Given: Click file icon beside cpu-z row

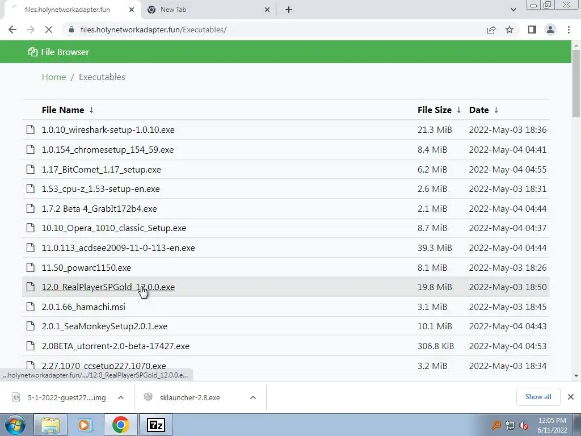Looking at the screenshot, I should point(31,188).
